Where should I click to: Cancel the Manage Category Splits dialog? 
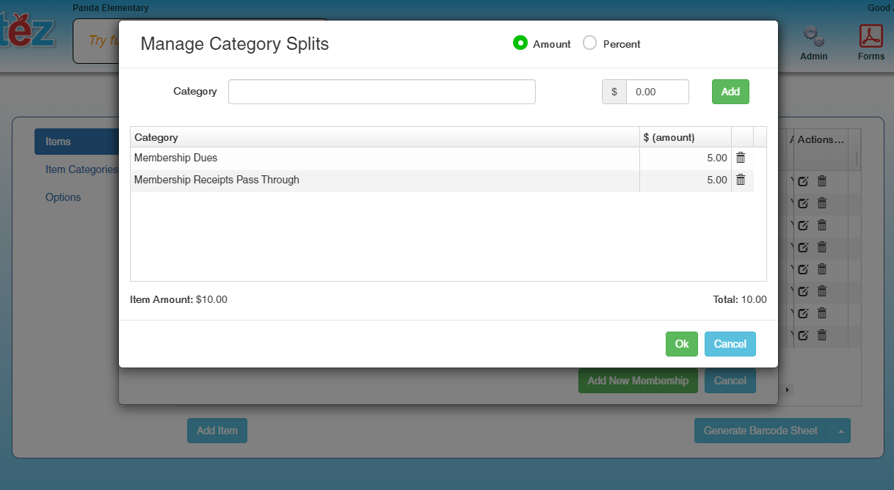pos(730,344)
